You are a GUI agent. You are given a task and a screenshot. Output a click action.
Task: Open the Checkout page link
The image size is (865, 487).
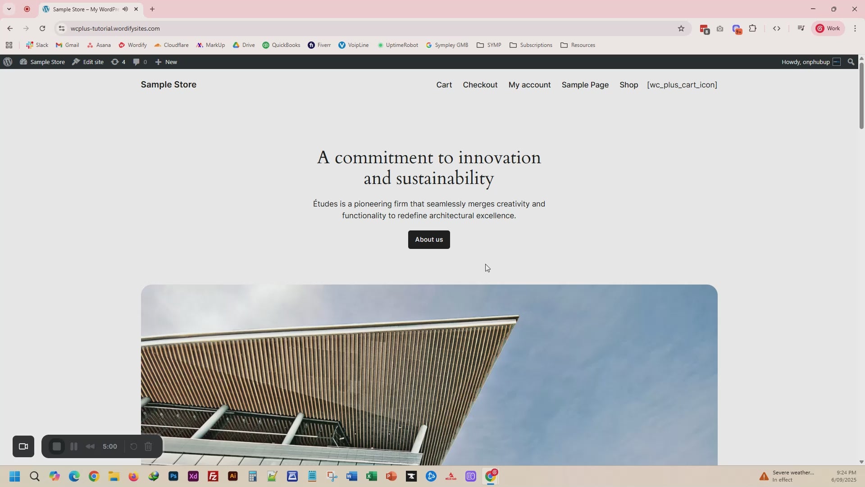point(480,85)
